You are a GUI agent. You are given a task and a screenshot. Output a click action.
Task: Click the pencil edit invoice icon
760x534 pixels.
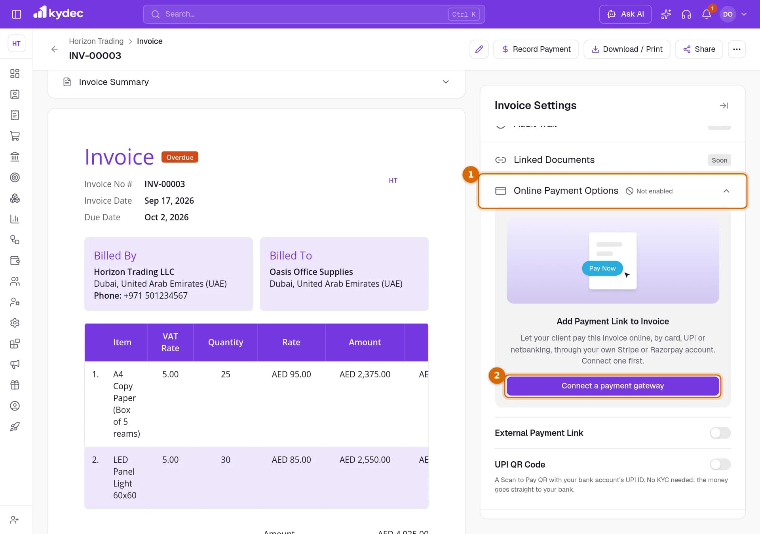[x=479, y=49]
